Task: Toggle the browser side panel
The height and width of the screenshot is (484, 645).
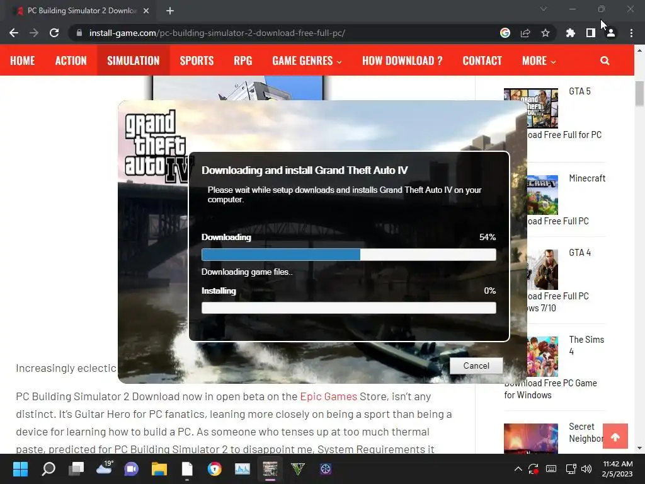Action: [x=591, y=33]
